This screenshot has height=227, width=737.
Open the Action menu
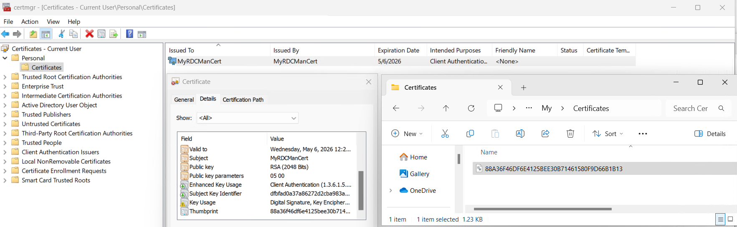[x=30, y=21]
